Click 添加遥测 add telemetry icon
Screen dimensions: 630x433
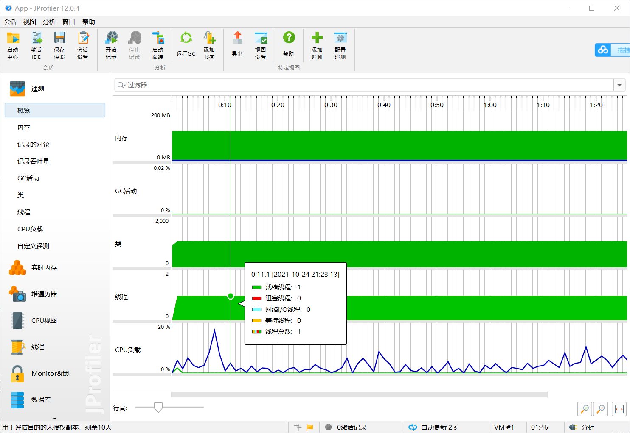[x=317, y=45]
